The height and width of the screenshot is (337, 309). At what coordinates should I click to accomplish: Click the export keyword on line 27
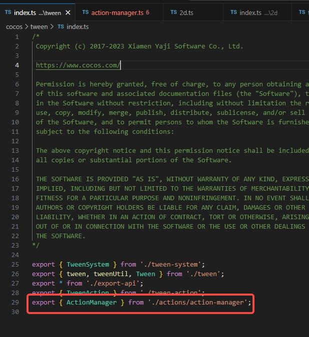pos(43,283)
